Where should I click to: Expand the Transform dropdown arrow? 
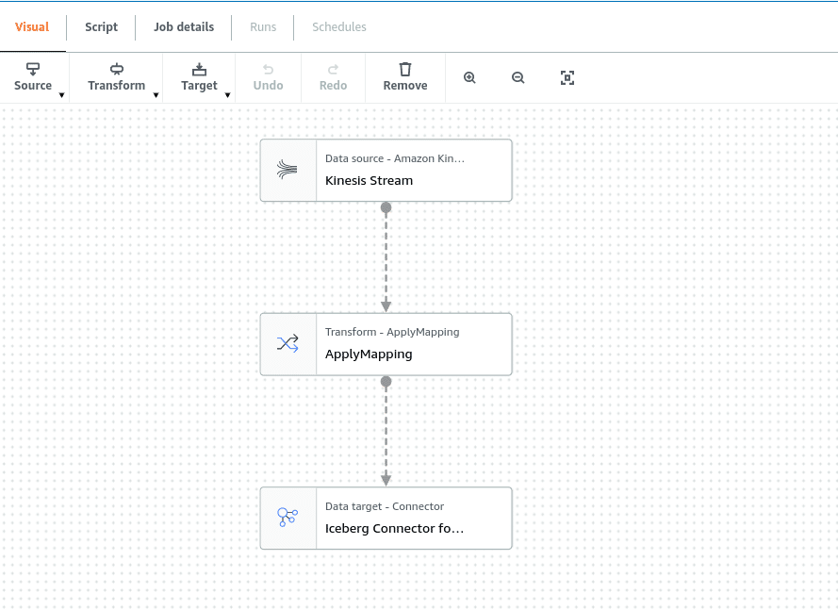[156, 95]
